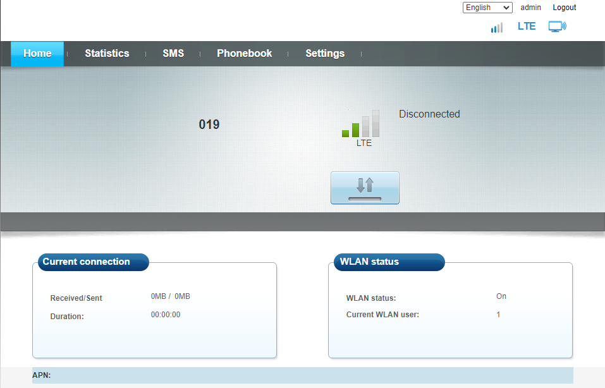This screenshot has width=605, height=388.
Task: Open the Statistics tab
Action: coord(107,54)
